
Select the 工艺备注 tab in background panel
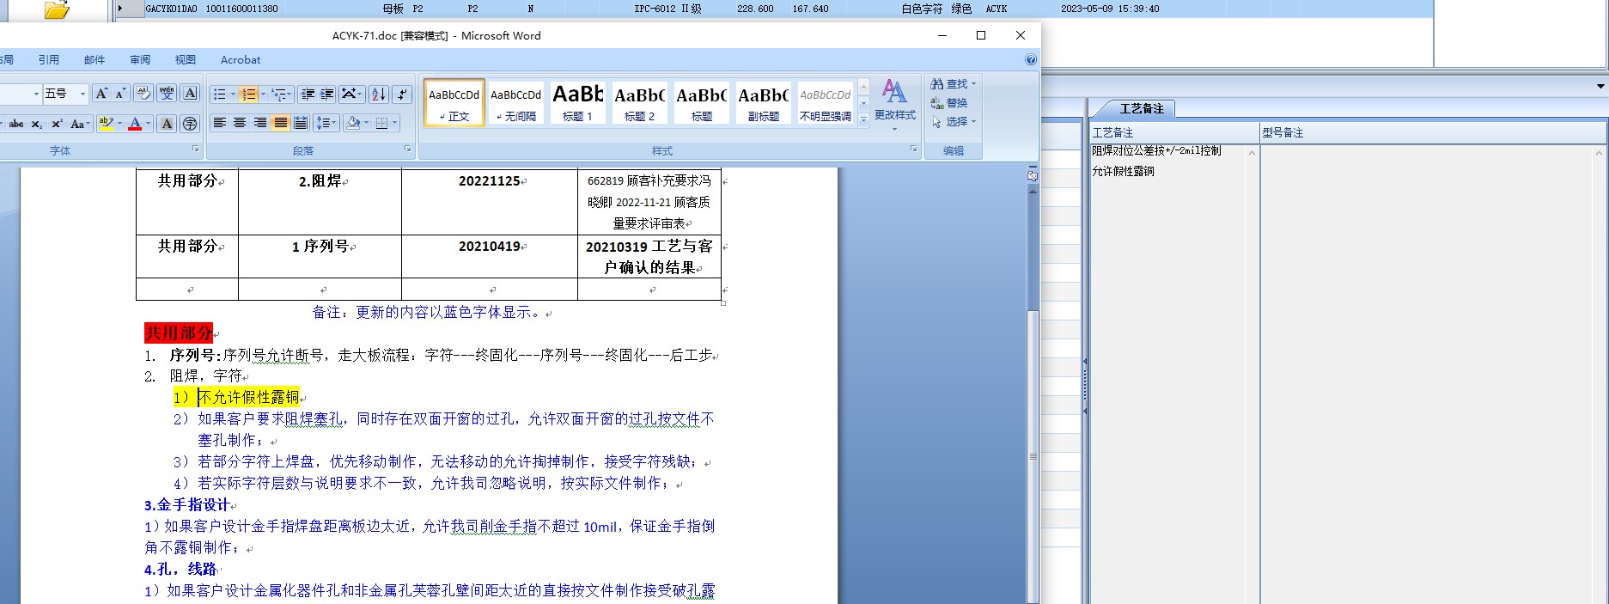1142,108
